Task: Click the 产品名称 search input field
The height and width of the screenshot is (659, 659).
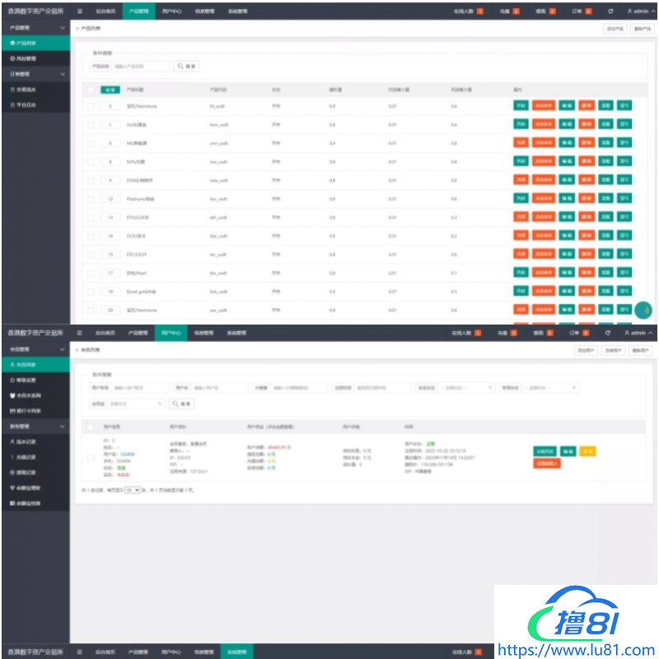Action: pos(140,66)
